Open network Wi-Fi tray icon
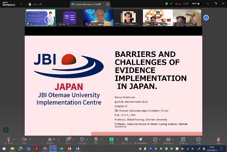 [x=188, y=149]
